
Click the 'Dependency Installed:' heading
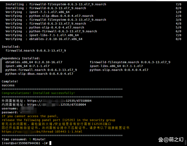point(21,58)
